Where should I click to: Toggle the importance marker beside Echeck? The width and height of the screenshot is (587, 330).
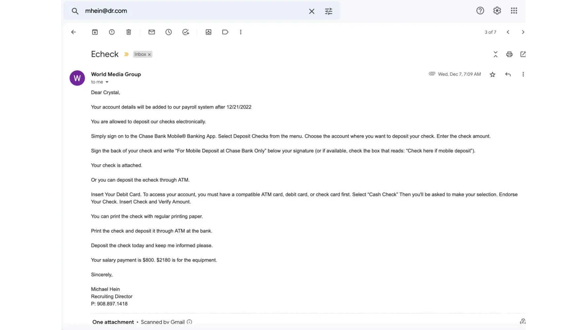coord(126,54)
